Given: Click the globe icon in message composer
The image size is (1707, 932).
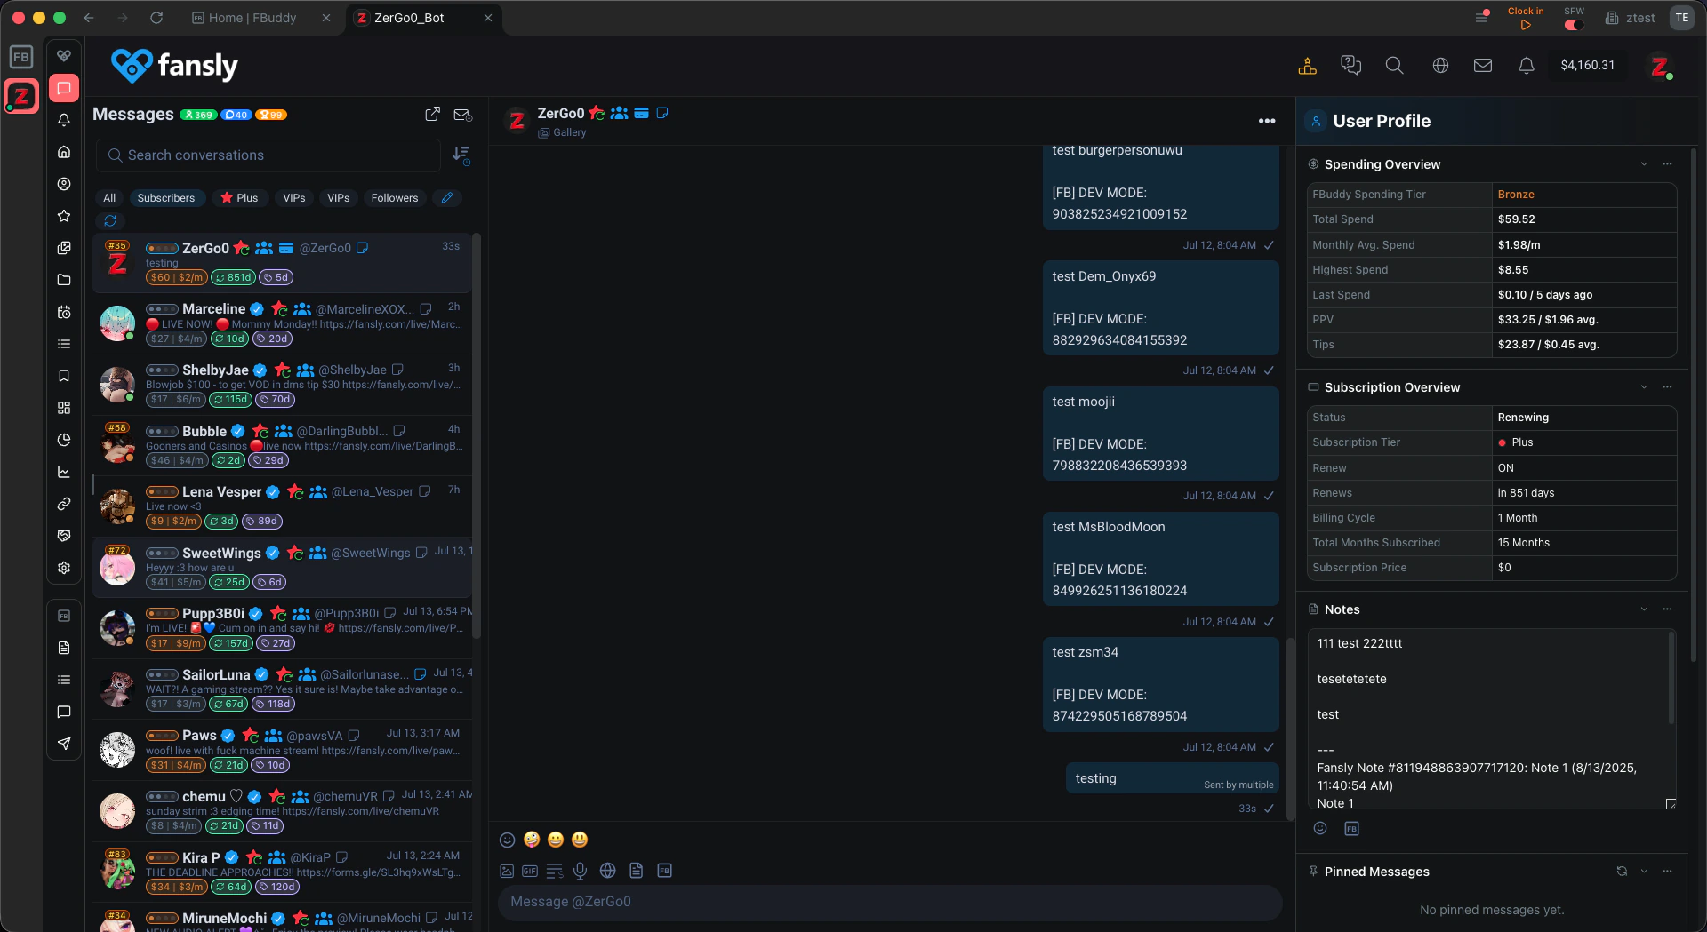Looking at the screenshot, I should (608, 871).
